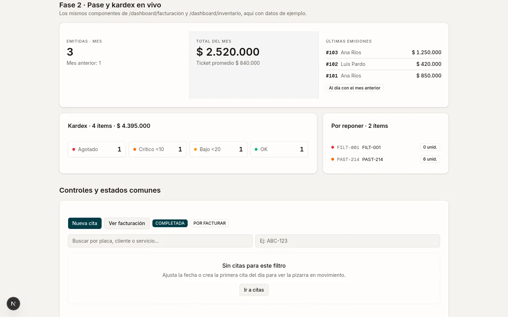Click the EMITIDAS · MES label
Viewport: 508px width, 317px height.
pyautogui.click(x=84, y=41)
